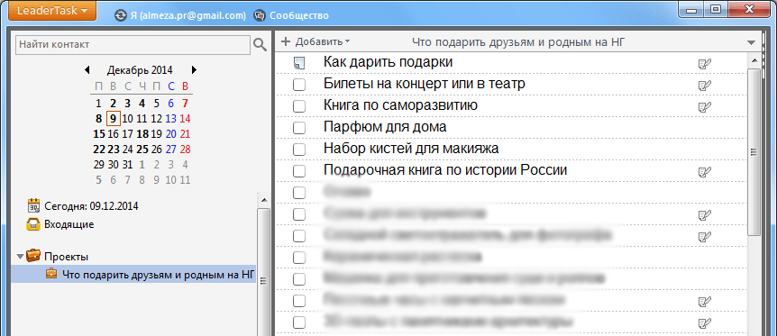
Task: Click the inbox tray icon
Action: 33,224
